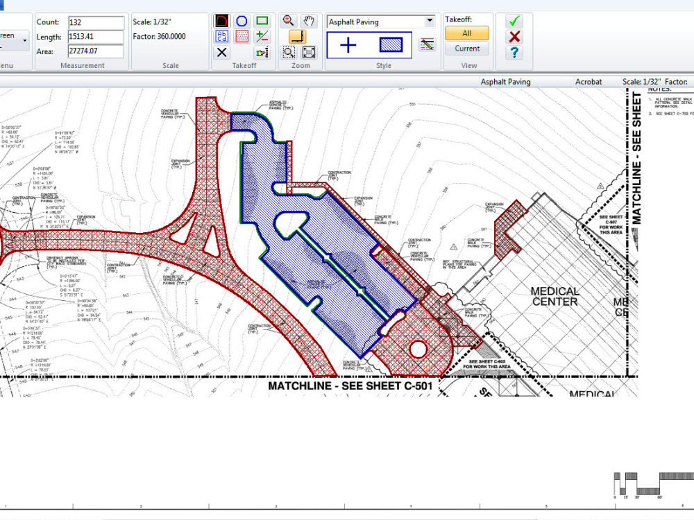The width and height of the screenshot is (694, 520).
Task: Toggle the highlighted corner bracket tool
Action: pos(298,37)
